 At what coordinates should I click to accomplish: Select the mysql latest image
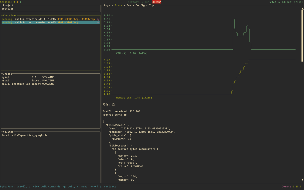click(28, 80)
